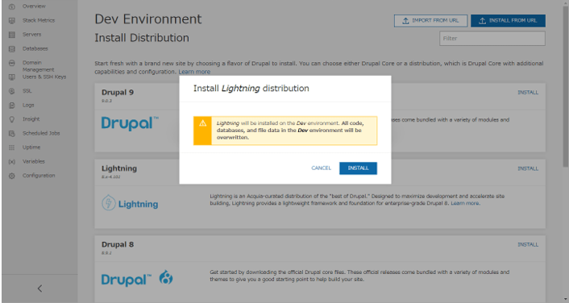The height and width of the screenshot is (303, 569).
Task: Click the Scheduled Jobs icon
Action: point(12,134)
